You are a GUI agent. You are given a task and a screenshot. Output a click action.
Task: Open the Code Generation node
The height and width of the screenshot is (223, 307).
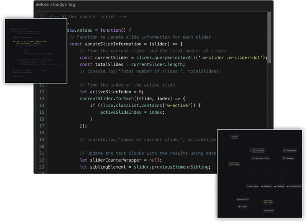258,150
